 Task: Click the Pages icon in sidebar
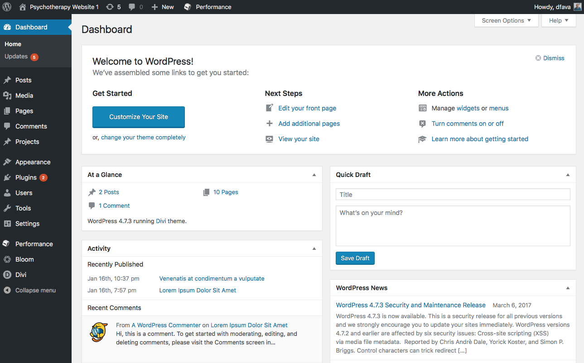(x=7, y=111)
